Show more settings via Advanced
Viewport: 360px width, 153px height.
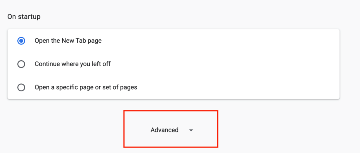[165, 130]
